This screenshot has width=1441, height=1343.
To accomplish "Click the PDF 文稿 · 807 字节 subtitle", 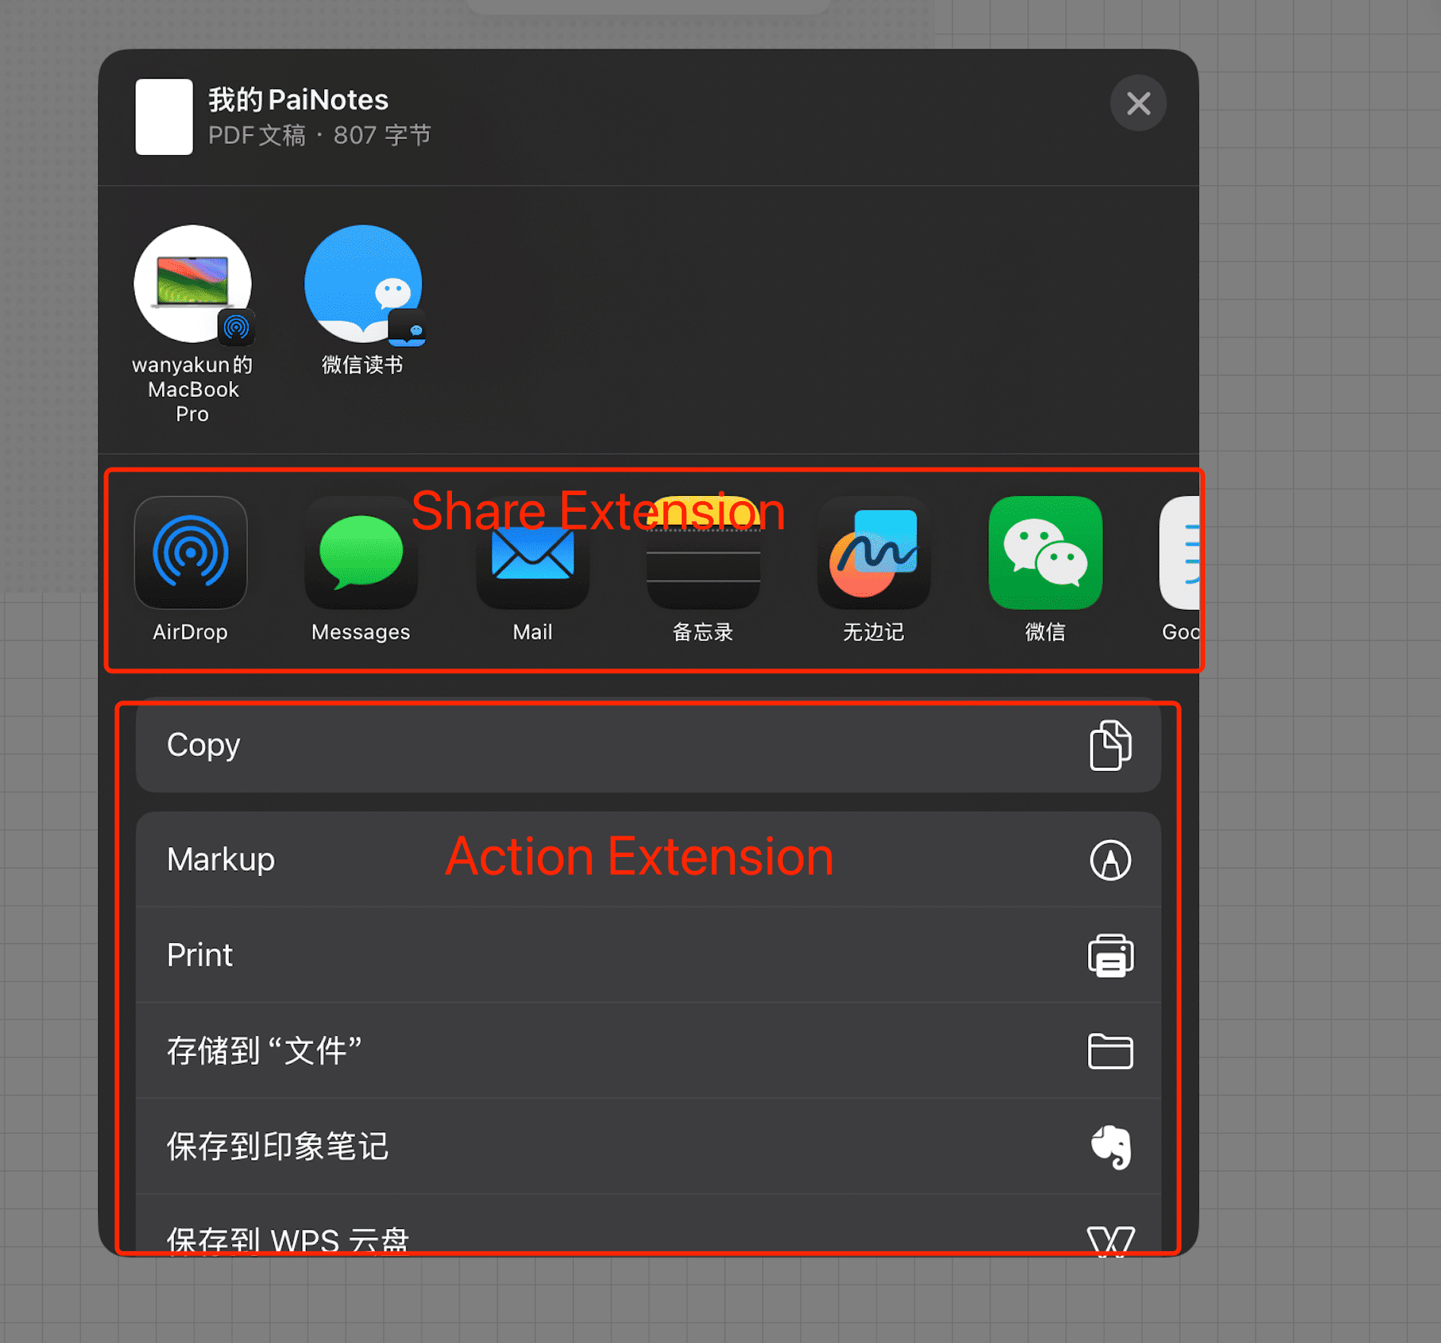I will [320, 135].
